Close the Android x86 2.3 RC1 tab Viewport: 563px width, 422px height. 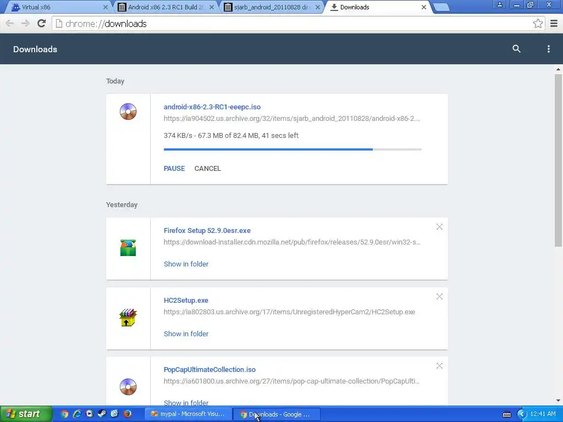212,7
